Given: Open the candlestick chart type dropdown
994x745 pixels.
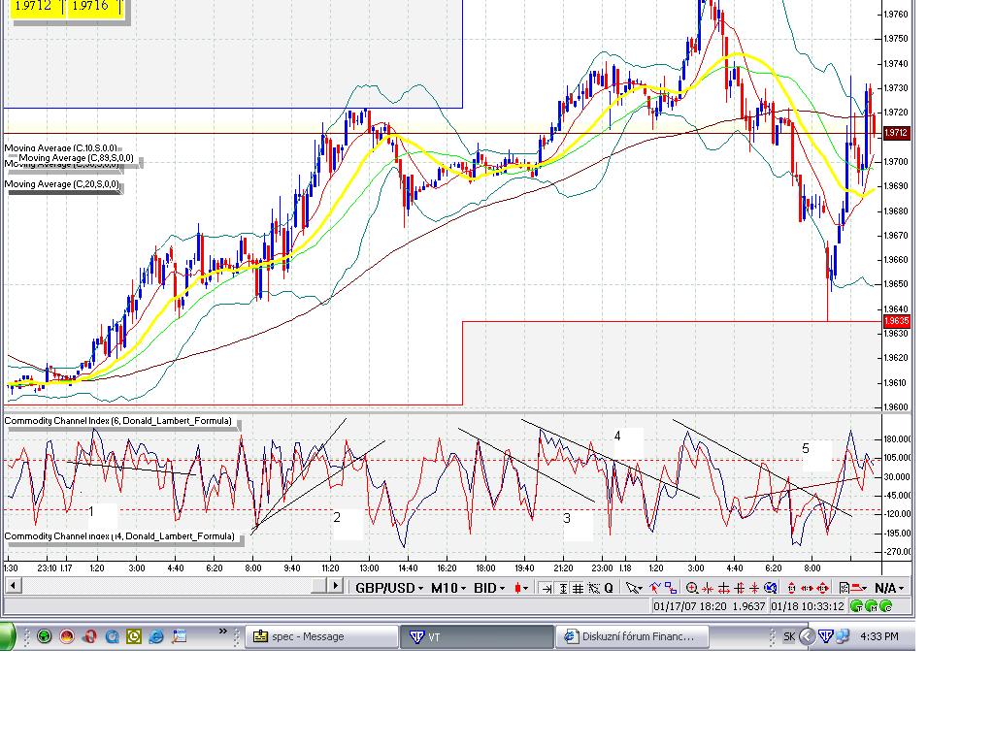Looking at the screenshot, I should click(521, 588).
